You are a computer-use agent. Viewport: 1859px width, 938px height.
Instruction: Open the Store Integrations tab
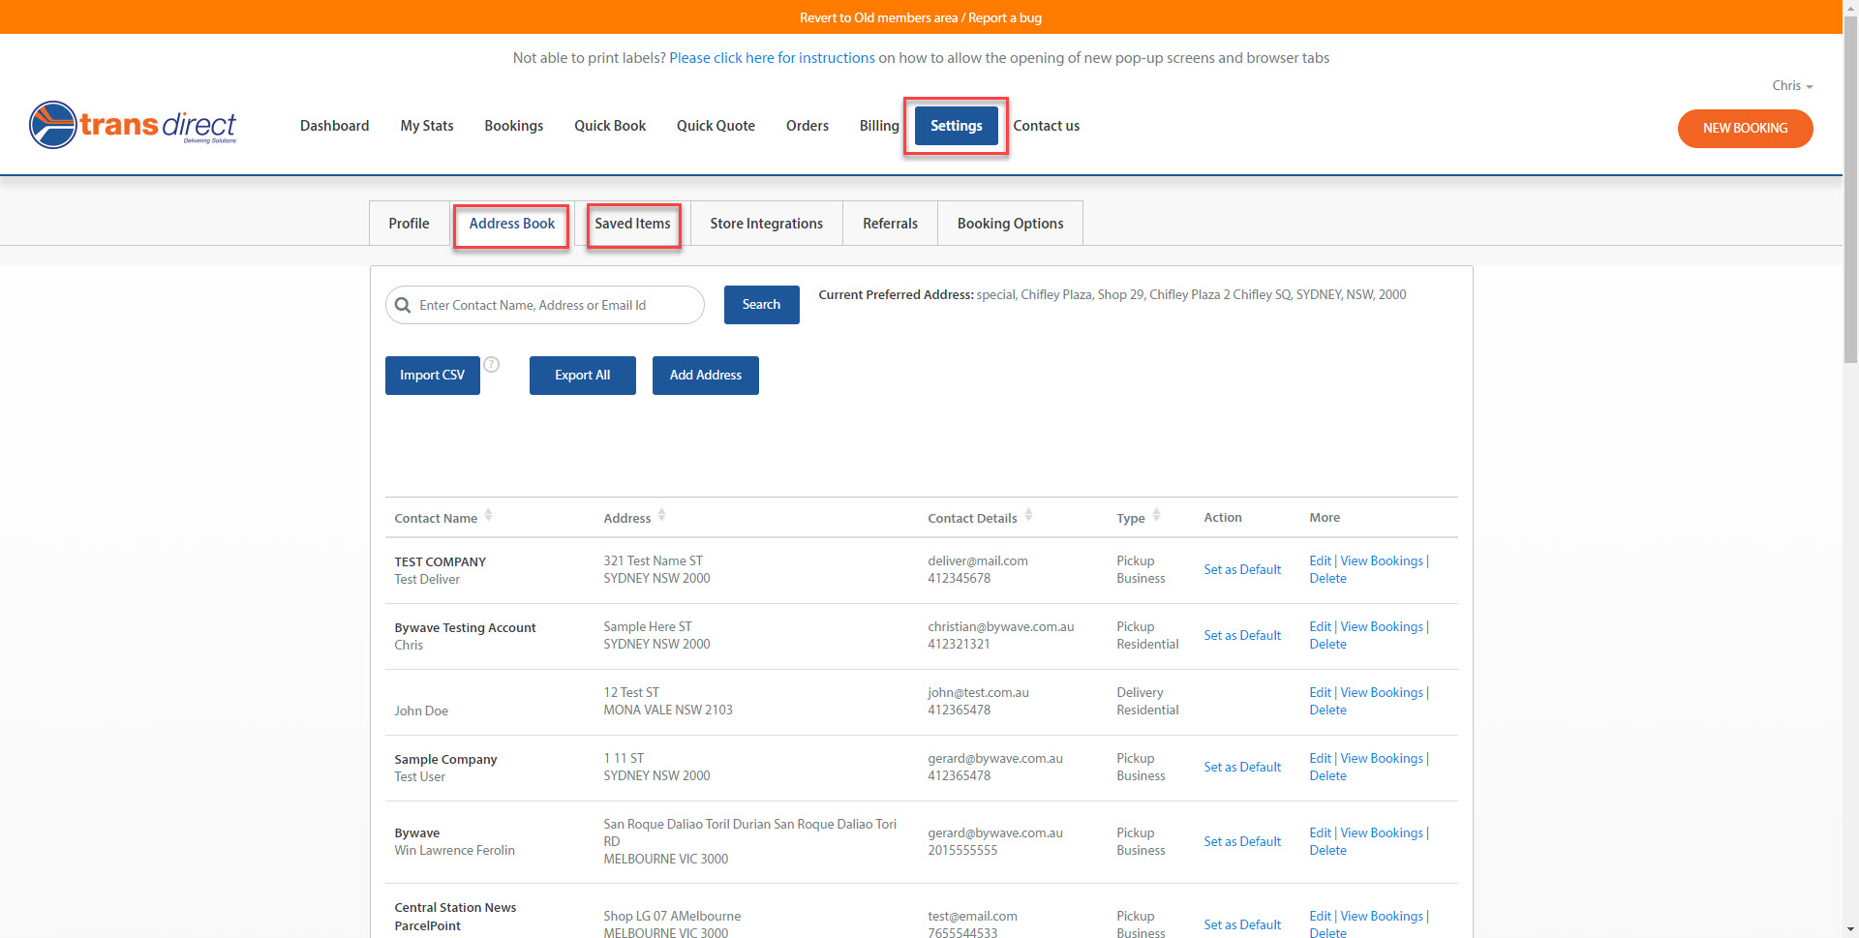tap(766, 223)
